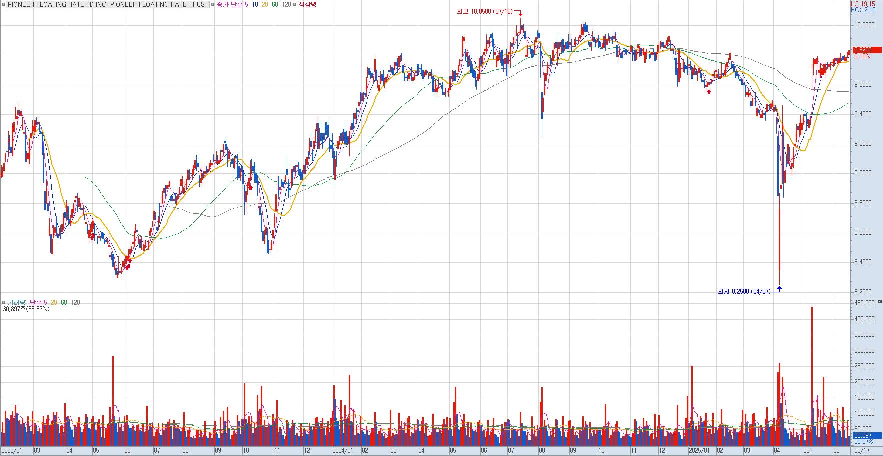Select the 종가 단순 moving-average label
883x456 pixels.
[x=230, y=4]
